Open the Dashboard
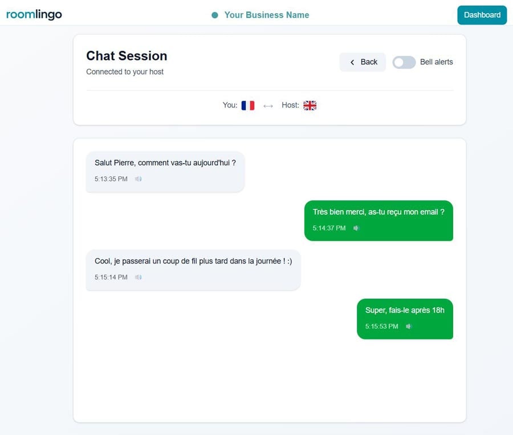 click(x=482, y=15)
